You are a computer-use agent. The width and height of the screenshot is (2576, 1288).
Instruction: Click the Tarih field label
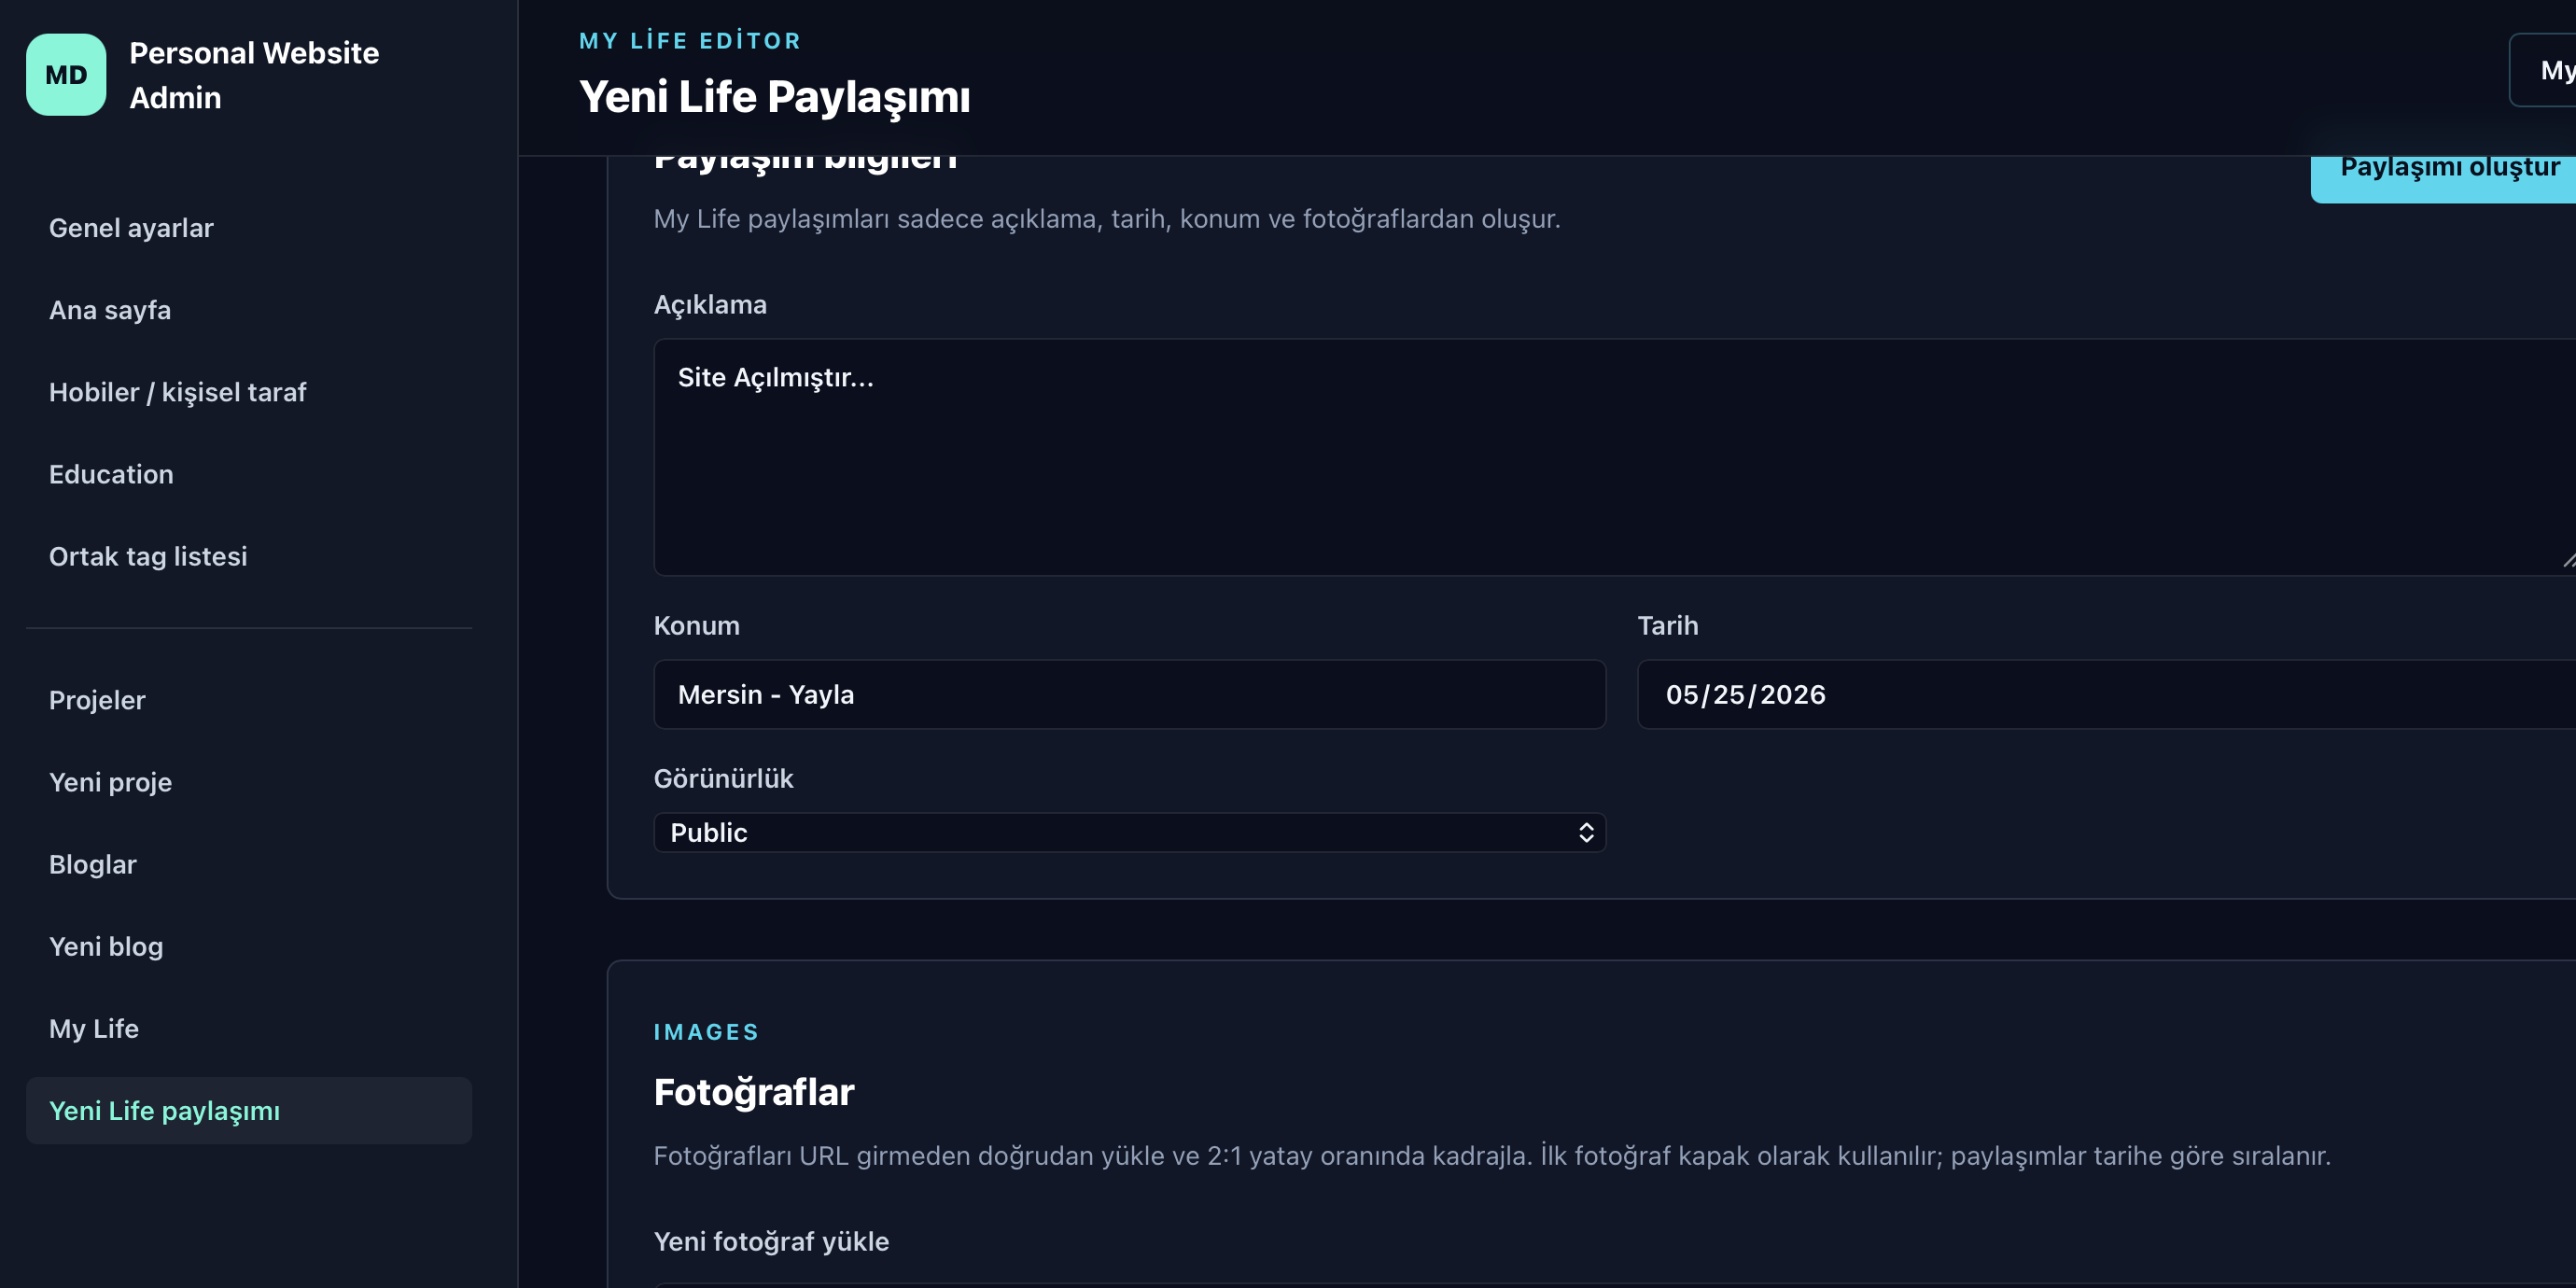[x=1668, y=626]
